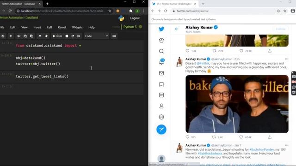Screen dimensions: 296x166
Task: Open Twitter Explore via hashtag home icon
Action: pos(161,40)
